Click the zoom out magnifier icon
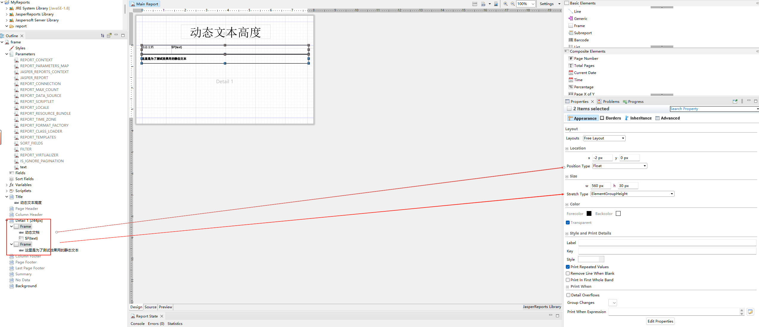The height and width of the screenshot is (327, 759). pos(513,4)
